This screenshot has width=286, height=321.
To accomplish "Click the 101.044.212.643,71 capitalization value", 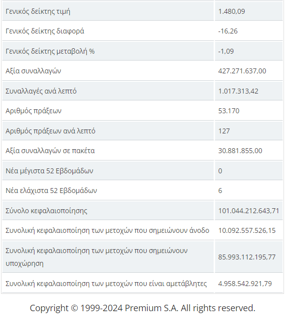I will (x=249, y=211).
